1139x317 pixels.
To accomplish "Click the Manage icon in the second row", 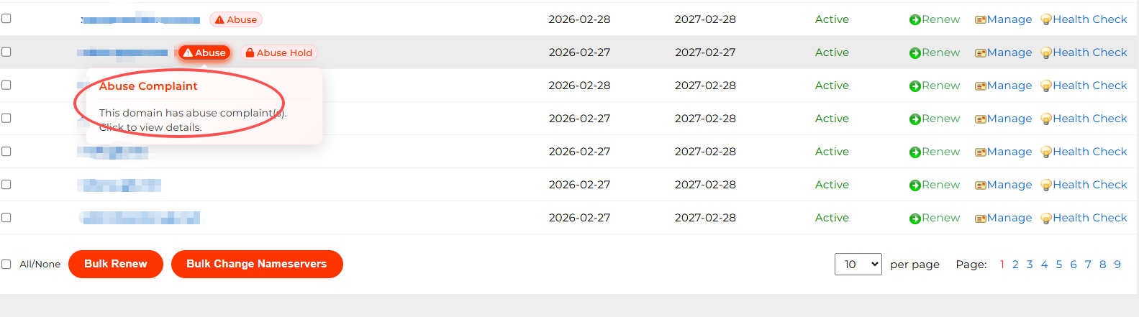I will pos(980,53).
